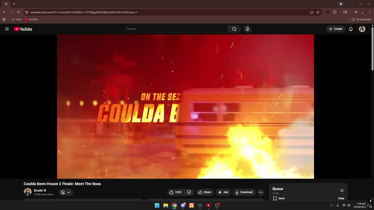Clear the queue

(x=341, y=198)
